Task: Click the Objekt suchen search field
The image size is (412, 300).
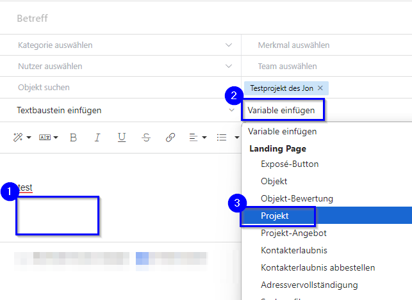Action: pos(122,88)
